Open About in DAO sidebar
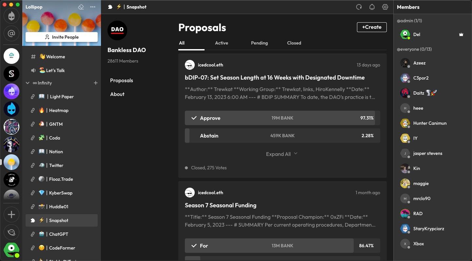This screenshot has width=472, height=261. (117, 94)
